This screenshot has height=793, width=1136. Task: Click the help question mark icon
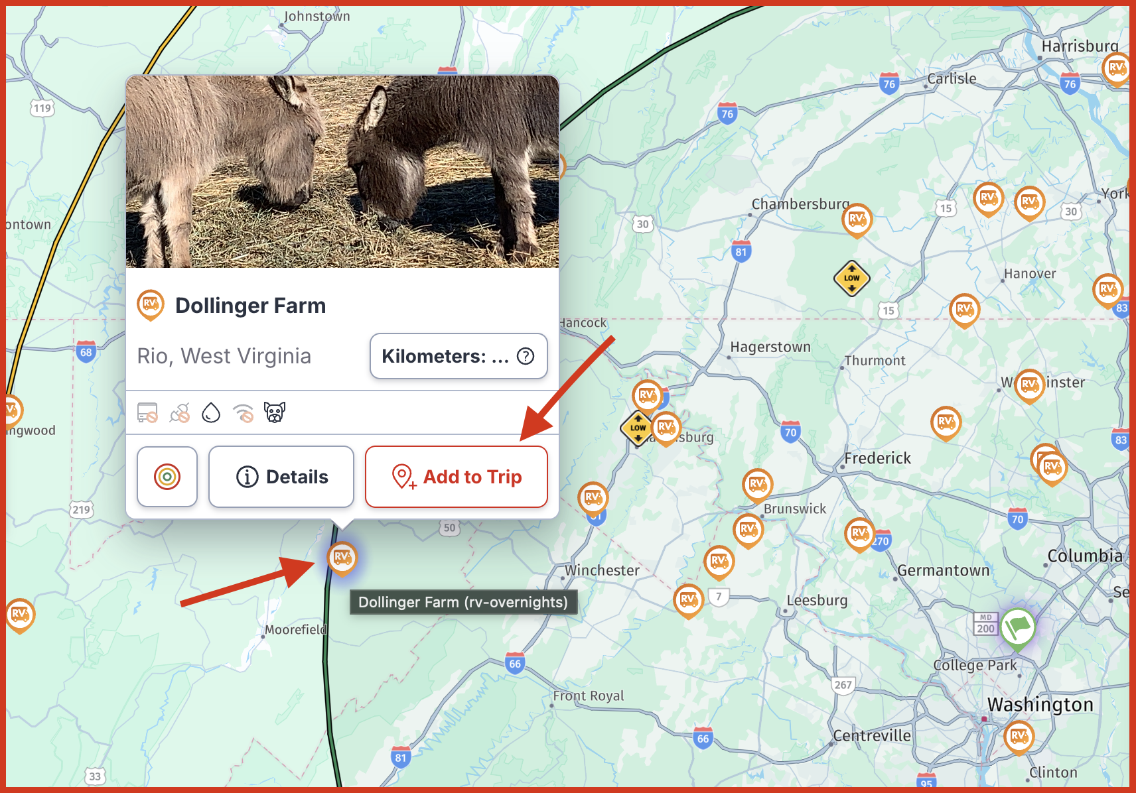point(526,356)
